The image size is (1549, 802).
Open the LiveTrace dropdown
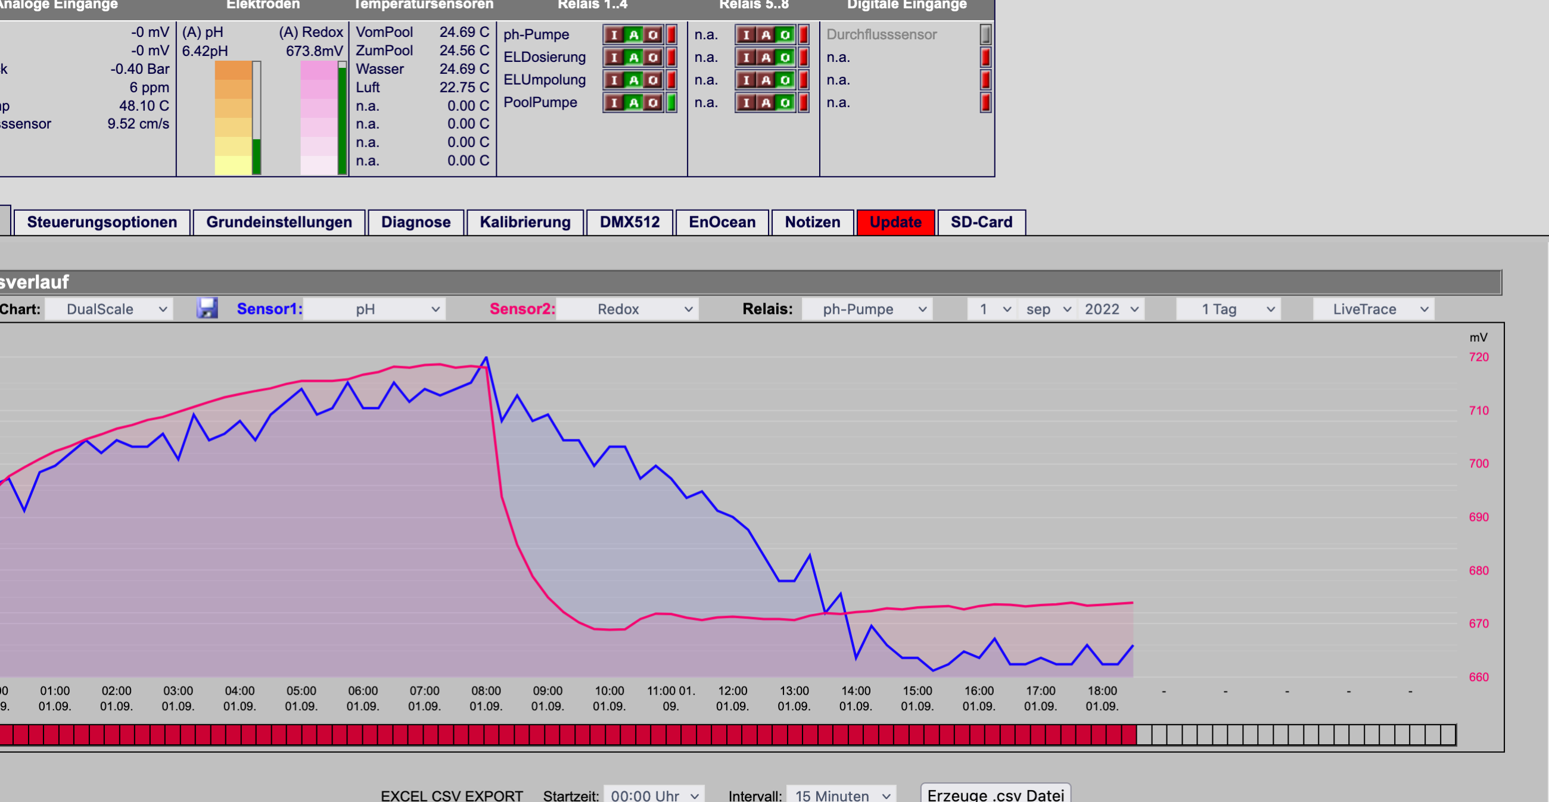(x=1373, y=309)
